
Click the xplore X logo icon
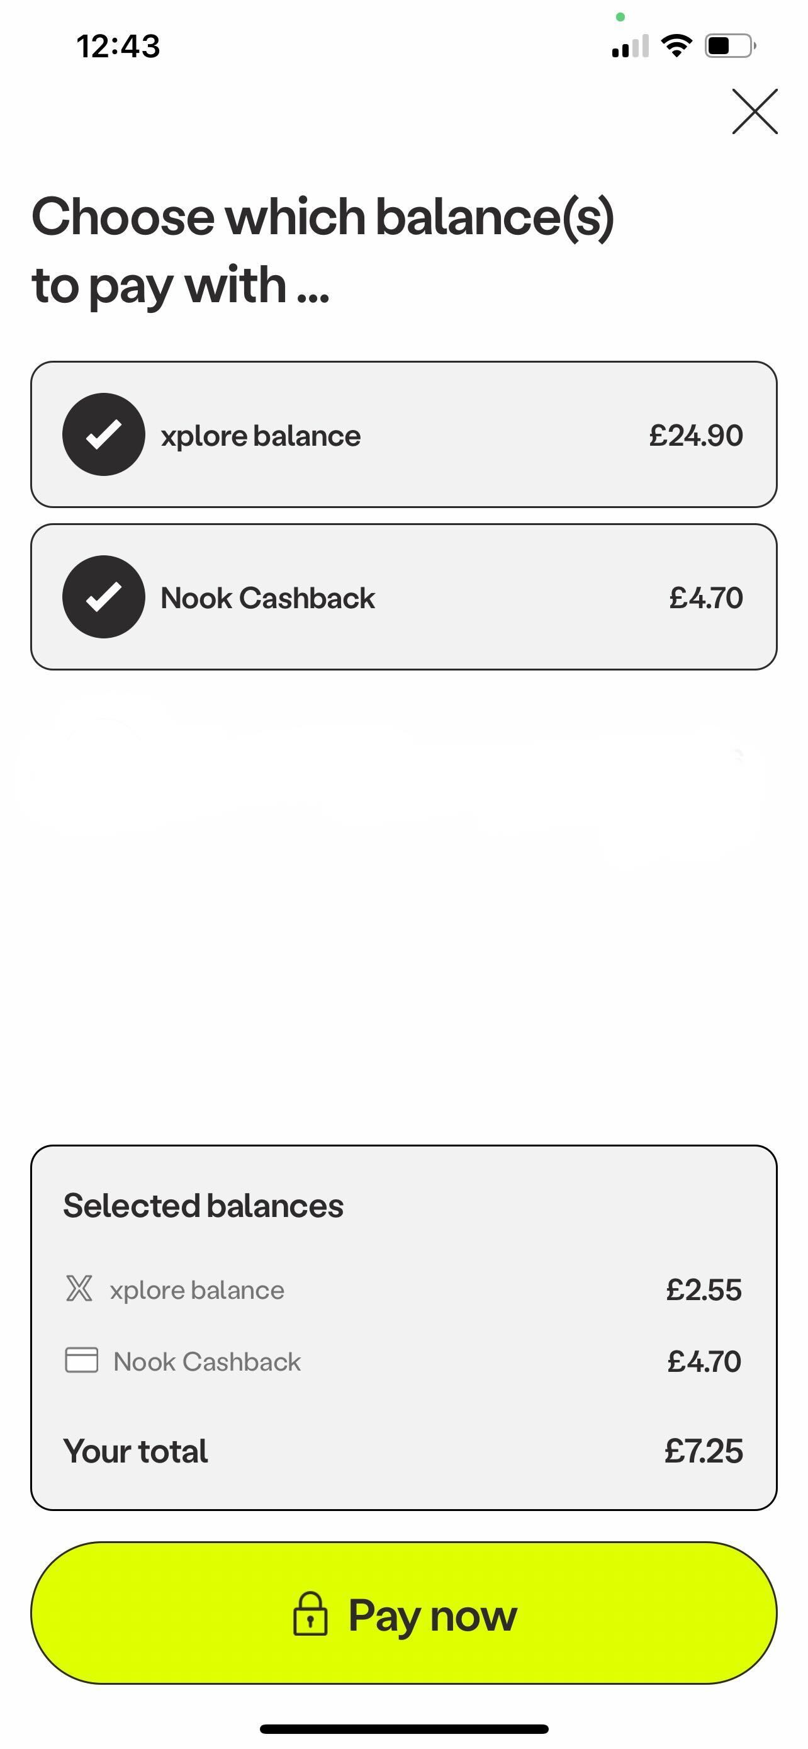pyautogui.click(x=79, y=1289)
